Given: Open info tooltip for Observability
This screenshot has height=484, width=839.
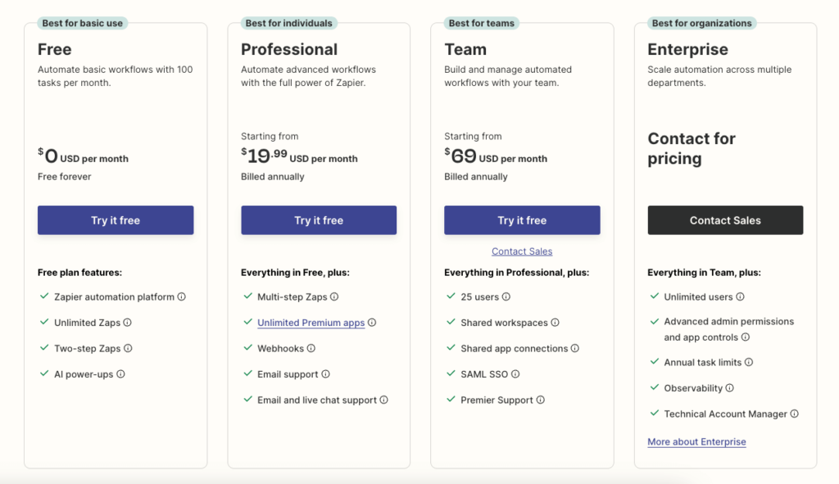Looking at the screenshot, I should tap(730, 387).
